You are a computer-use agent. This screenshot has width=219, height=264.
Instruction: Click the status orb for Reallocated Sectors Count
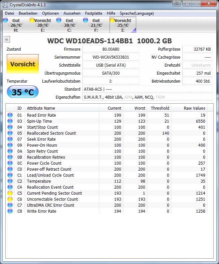10,133
